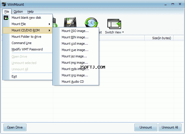Image resolution: width=185 pixels, height=134 pixels.
Task: Click the Unmount All button at bottom
Action: point(170,127)
